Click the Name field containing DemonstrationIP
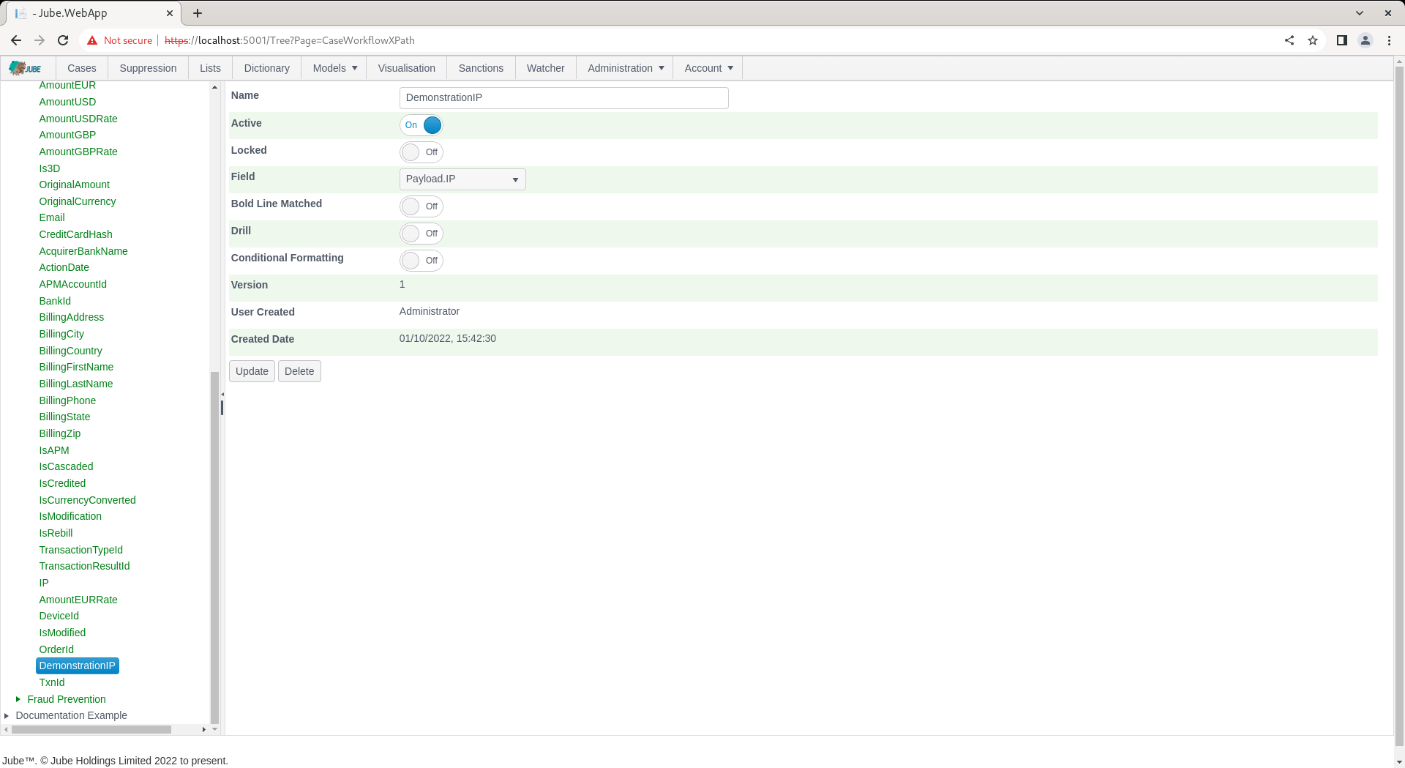Image resolution: width=1405 pixels, height=768 pixels. pos(563,98)
